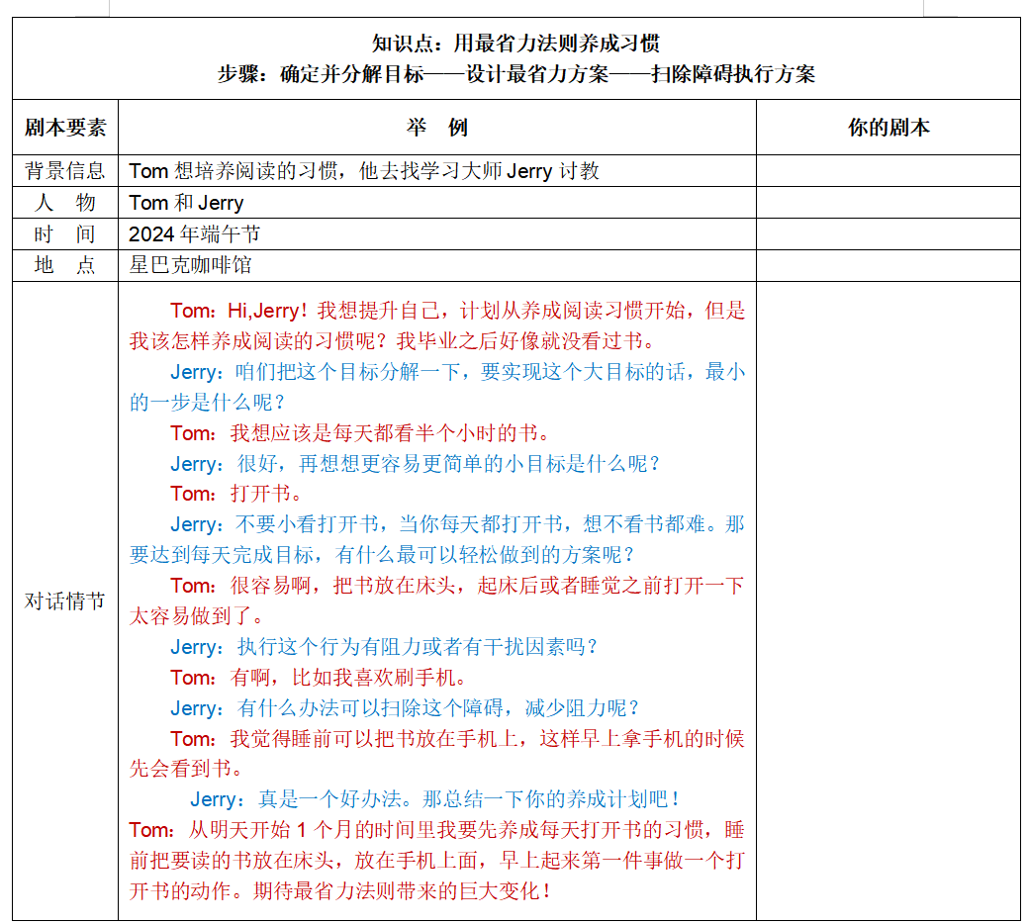Click Jerry's line '不要小看打开书'
This screenshot has width=1029, height=924.
[458, 523]
